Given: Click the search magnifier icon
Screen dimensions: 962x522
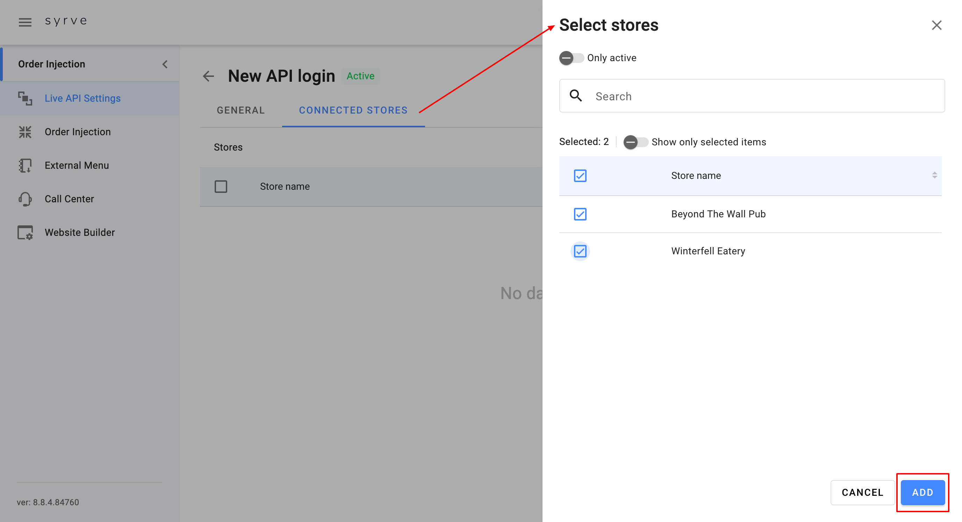Looking at the screenshot, I should click(575, 96).
